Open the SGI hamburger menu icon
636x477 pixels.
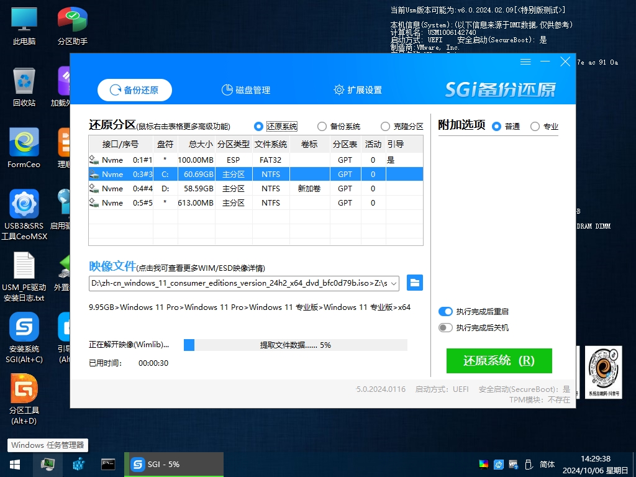tap(525, 61)
